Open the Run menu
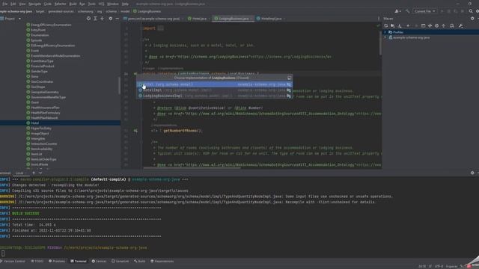This screenshot has height=269, width=479. [x=82, y=4]
